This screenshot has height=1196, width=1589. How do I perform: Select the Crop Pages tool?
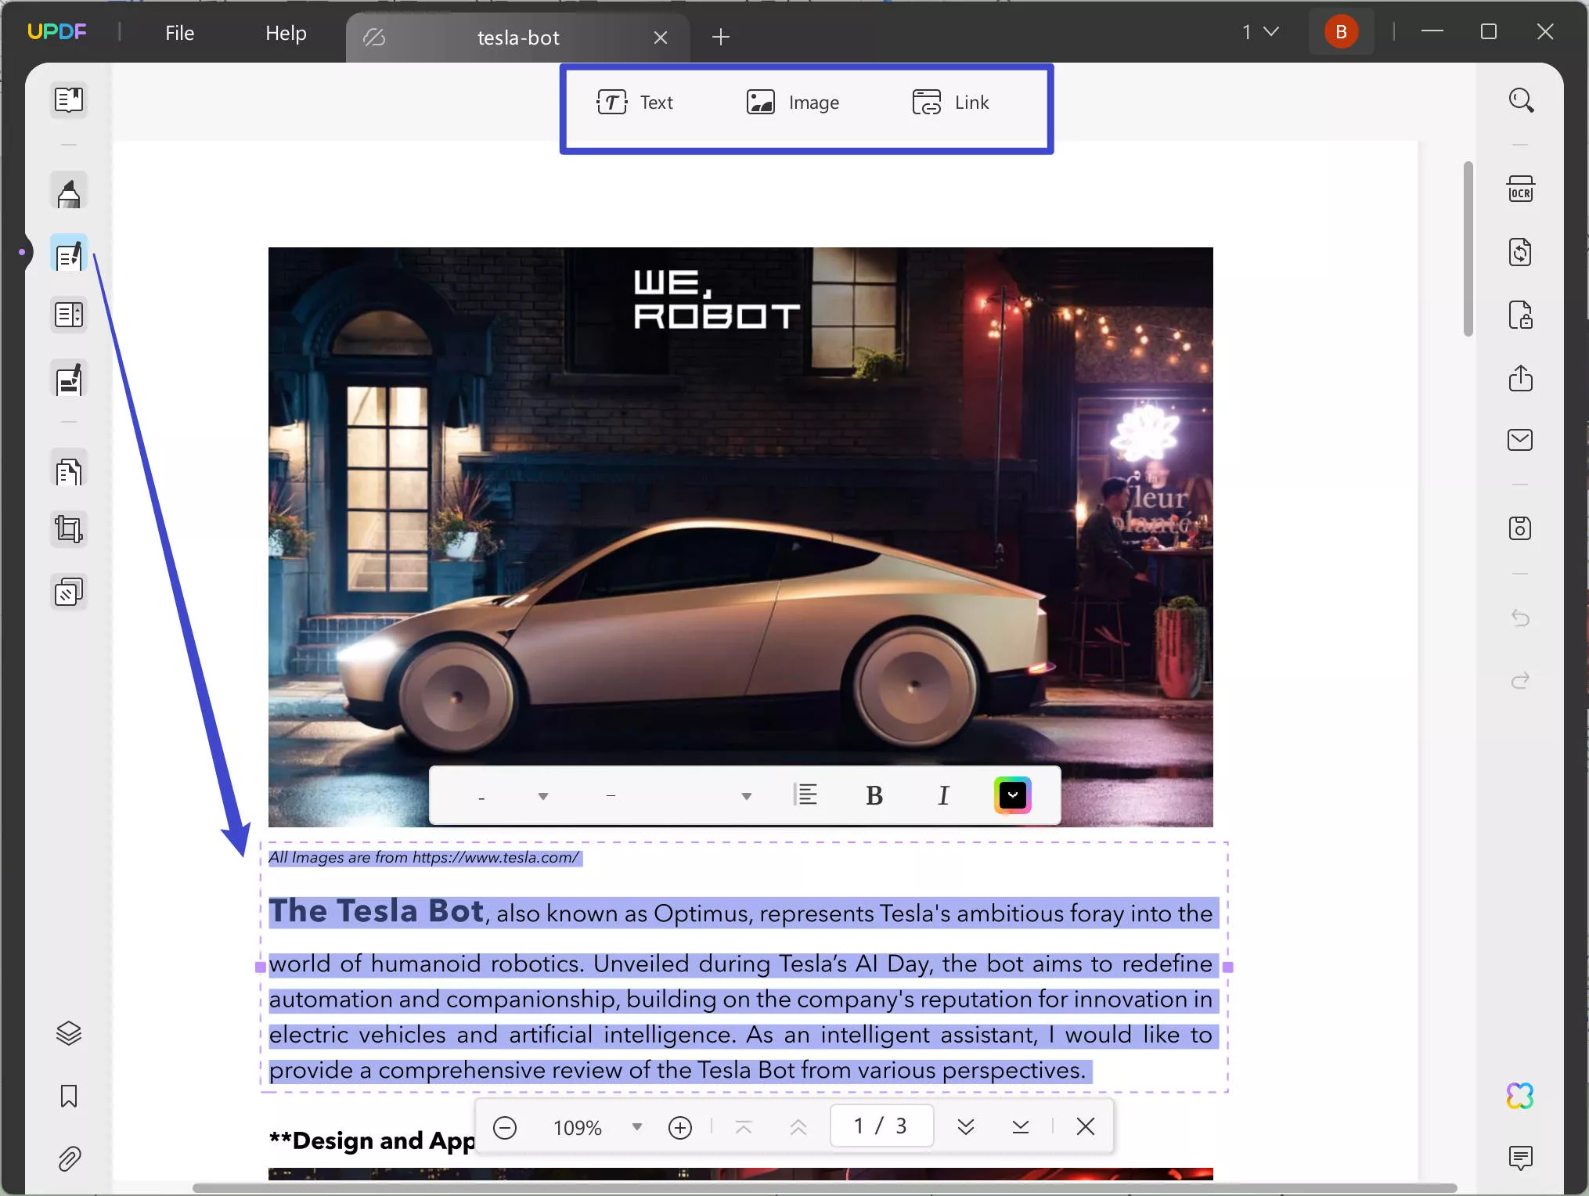[x=69, y=528]
